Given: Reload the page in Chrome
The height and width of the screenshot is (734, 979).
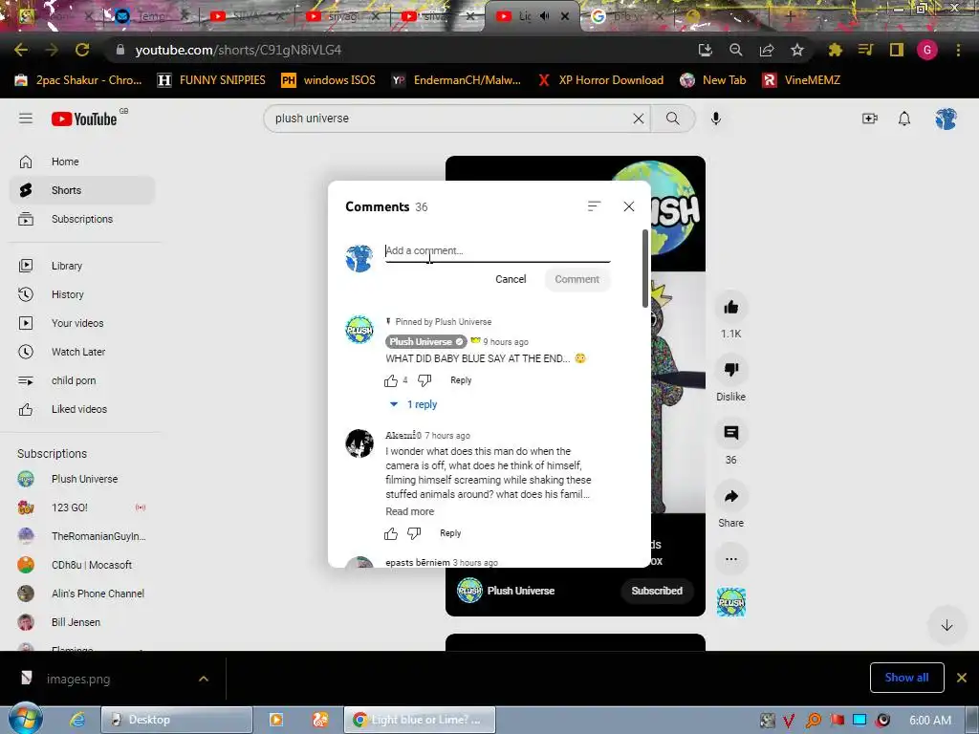Looking at the screenshot, I should pyautogui.click(x=82, y=50).
